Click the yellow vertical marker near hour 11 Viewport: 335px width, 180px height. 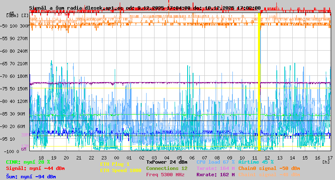259,82
